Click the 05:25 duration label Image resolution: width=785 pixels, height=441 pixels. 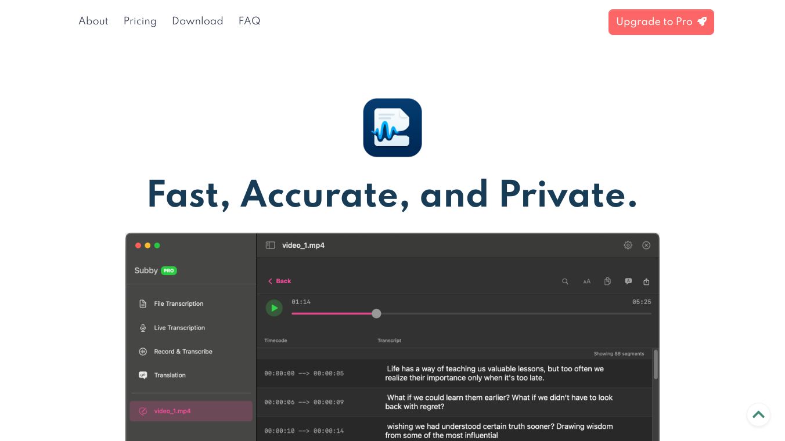click(642, 302)
